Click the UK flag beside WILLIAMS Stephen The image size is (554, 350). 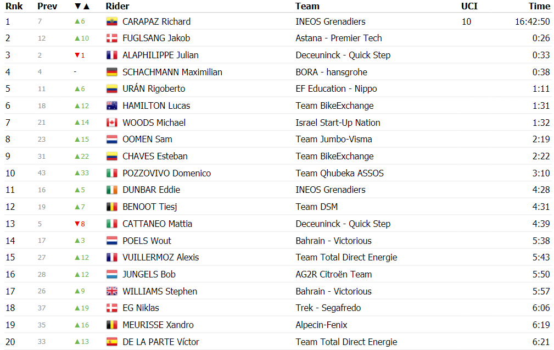pyautogui.click(x=111, y=291)
